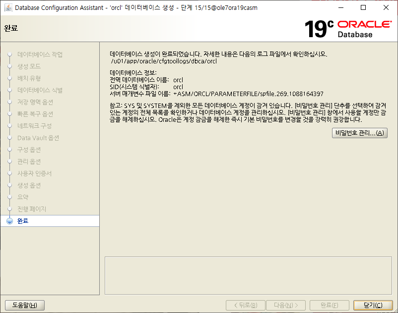Click the log path /u01/app/oracle/cfgtoollogs/dbca/orcl
This screenshot has width=398, height=313.
164,61
